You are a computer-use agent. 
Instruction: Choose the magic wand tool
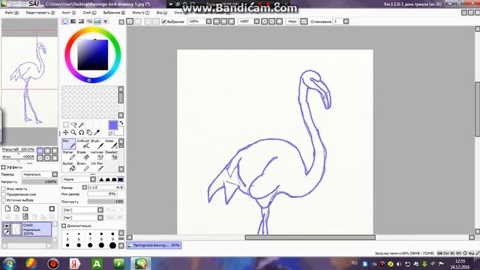(x=81, y=125)
